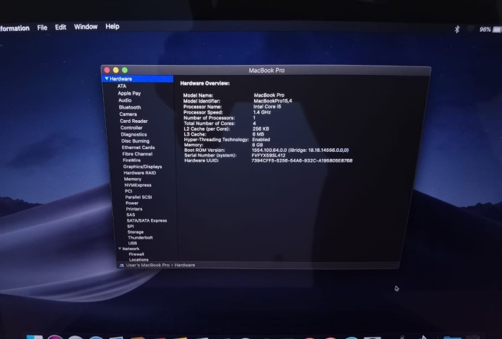Click the Memory value 8 GB
Screen dimensions: 502x339
[x=258, y=145]
